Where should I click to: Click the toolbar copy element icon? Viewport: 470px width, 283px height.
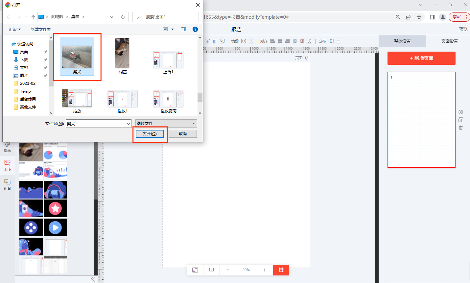click(222, 41)
